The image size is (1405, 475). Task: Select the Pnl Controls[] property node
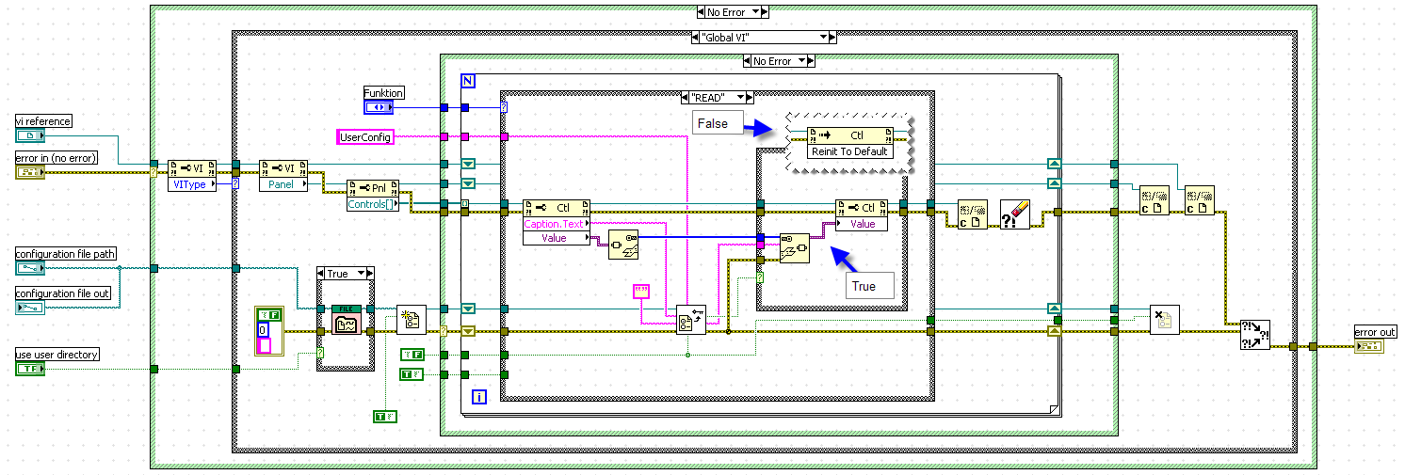click(x=373, y=195)
